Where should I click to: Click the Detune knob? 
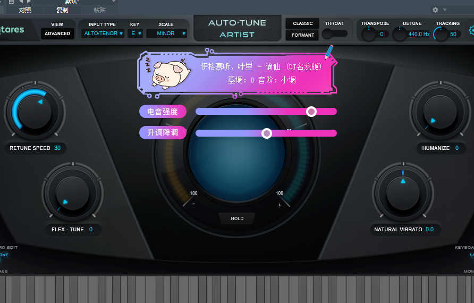[x=400, y=35]
